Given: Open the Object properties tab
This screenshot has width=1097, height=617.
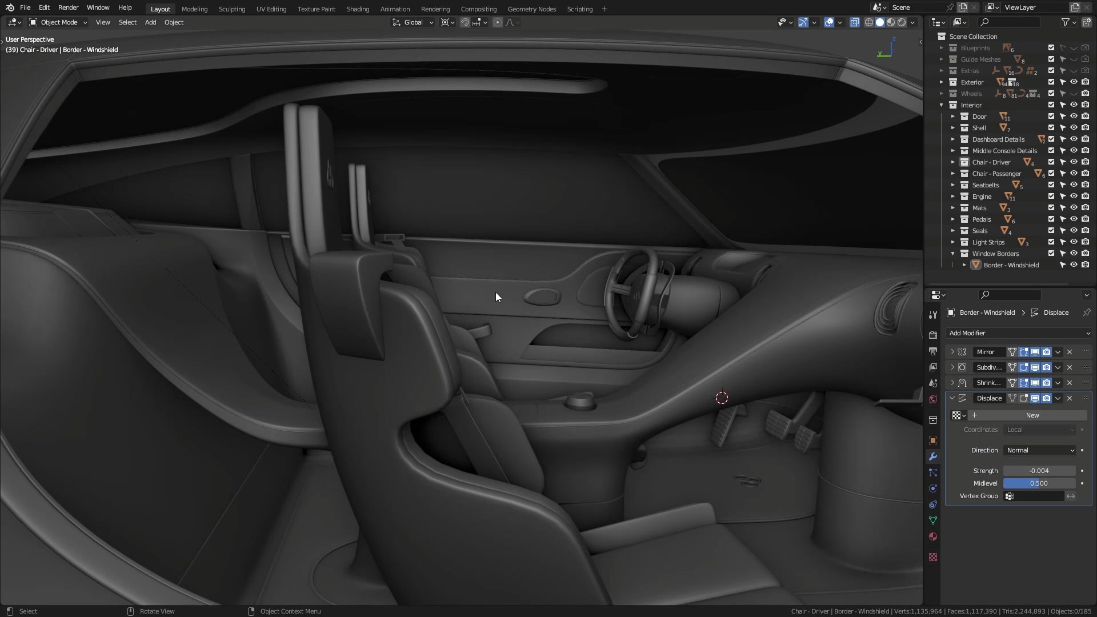Looking at the screenshot, I should (933, 440).
